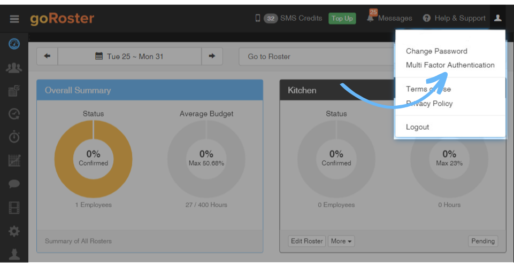Open the hamburger menu icon
The height and width of the screenshot is (267, 514).
pyautogui.click(x=14, y=19)
